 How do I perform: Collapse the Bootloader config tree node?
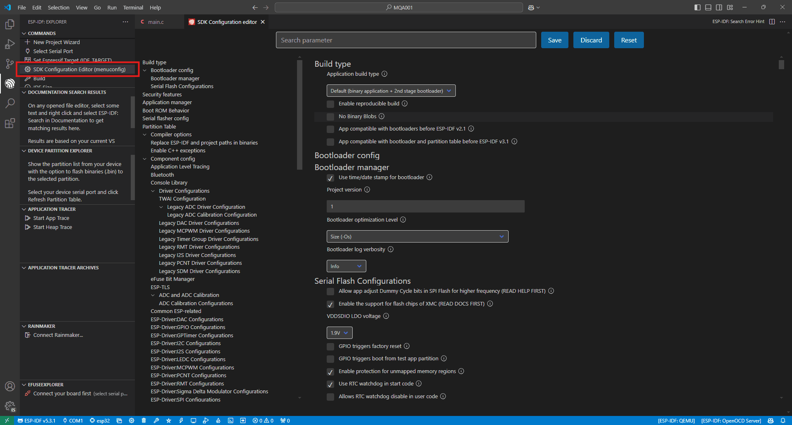[x=145, y=70]
